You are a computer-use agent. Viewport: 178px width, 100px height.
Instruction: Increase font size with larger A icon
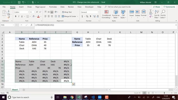coord(37,12)
